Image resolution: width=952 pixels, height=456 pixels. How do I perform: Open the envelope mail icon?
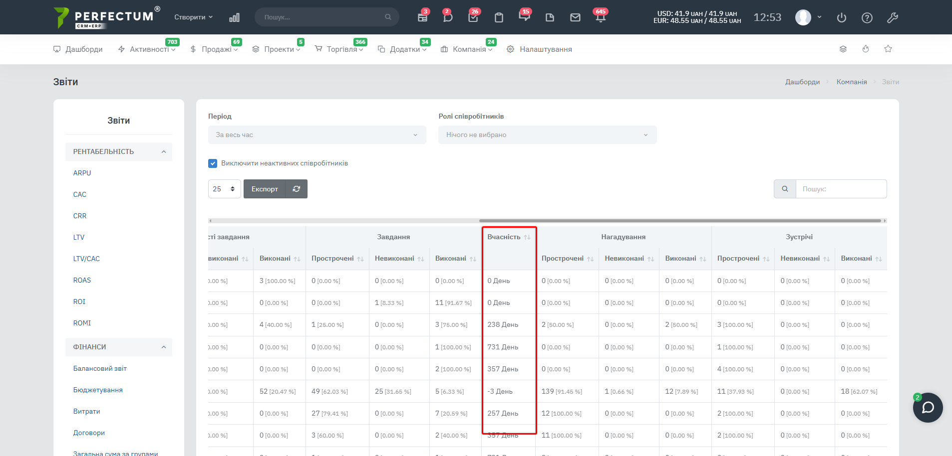(575, 17)
